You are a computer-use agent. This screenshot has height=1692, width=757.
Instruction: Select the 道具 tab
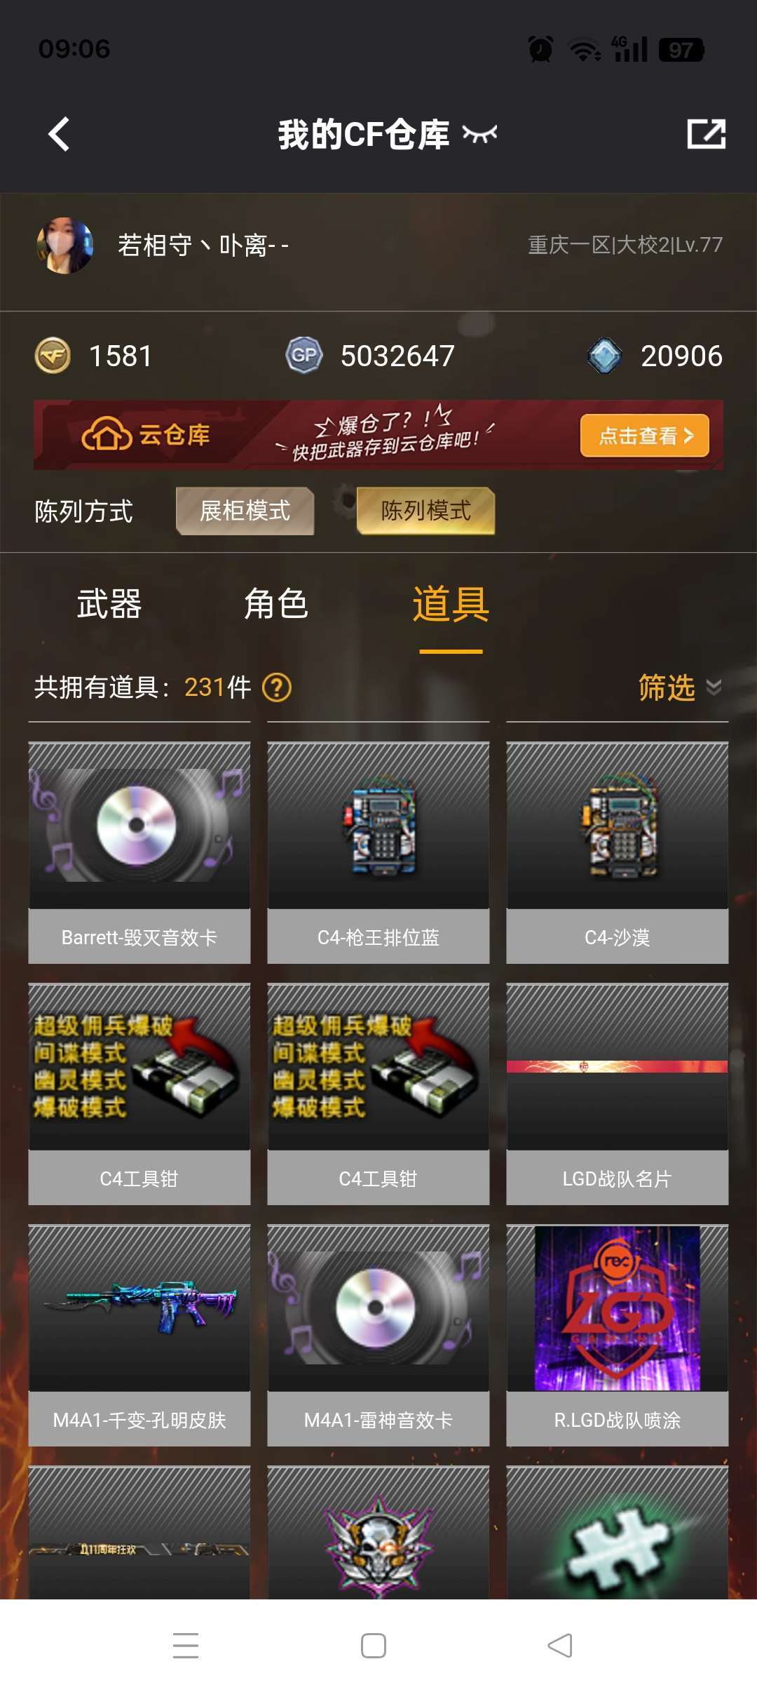pyautogui.click(x=451, y=604)
